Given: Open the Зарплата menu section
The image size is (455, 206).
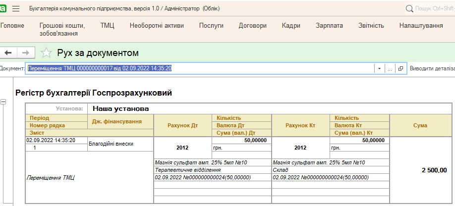Looking at the screenshot, I should (x=329, y=26).
